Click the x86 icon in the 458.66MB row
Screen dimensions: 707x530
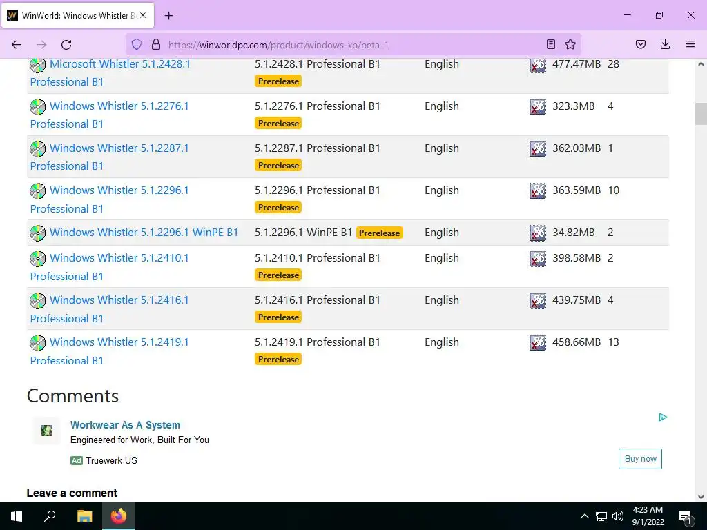click(x=537, y=342)
